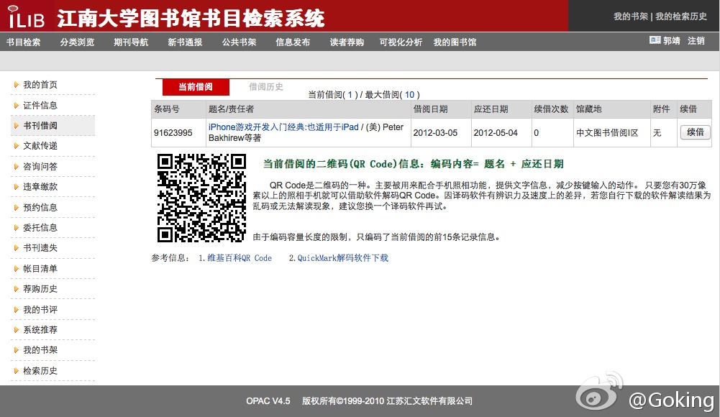Open 读者荐购 navigation item
The height and width of the screenshot is (417, 720).
pyautogui.click(x=347, y=42)
